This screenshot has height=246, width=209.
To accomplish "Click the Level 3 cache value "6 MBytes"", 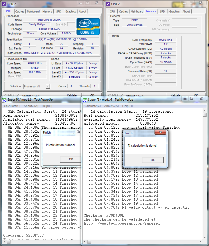I will [x=74, y=77].
